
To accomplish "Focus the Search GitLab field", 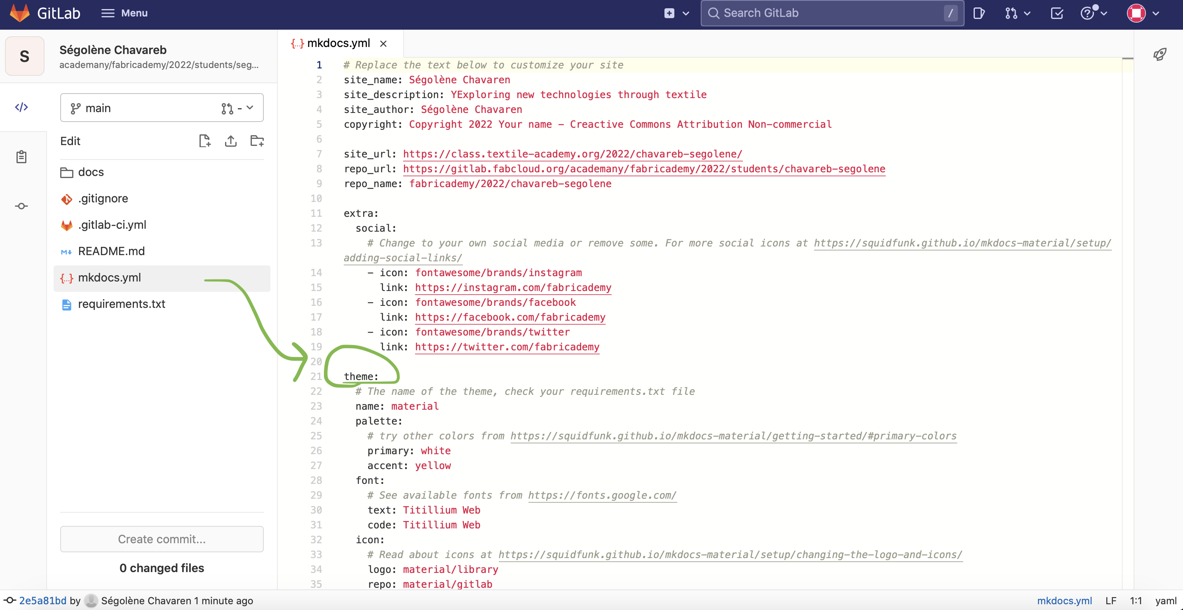I will tap(832, 13).
